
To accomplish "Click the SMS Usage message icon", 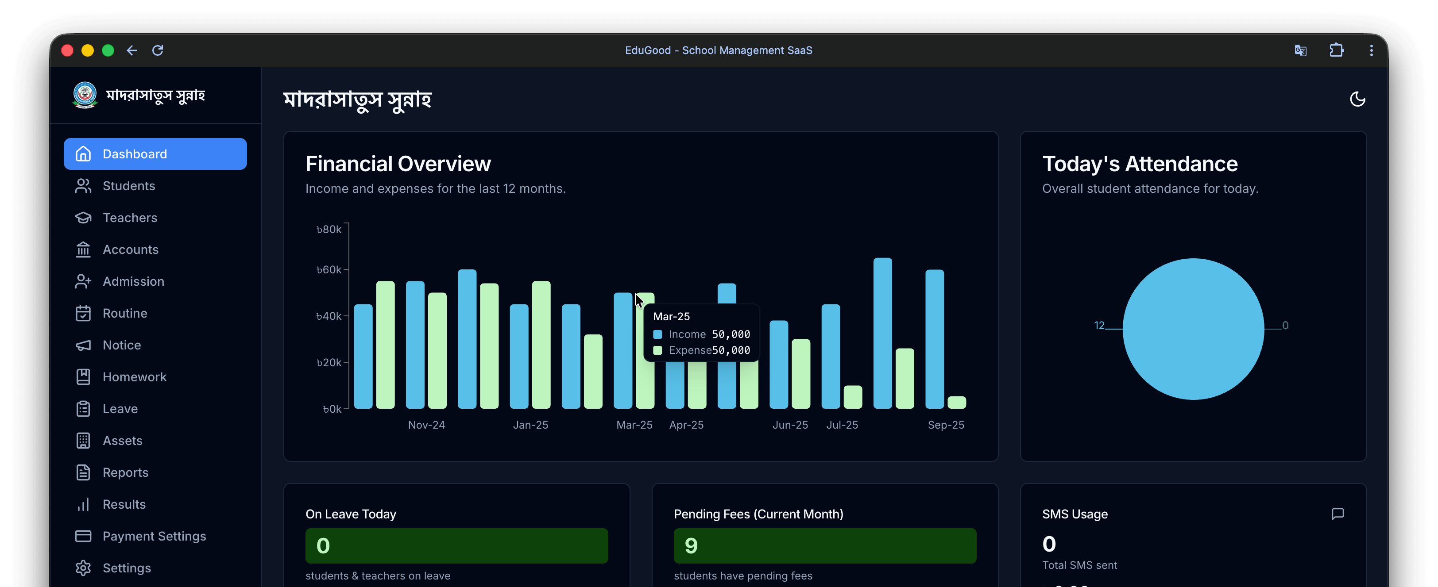I will tap(1337, 513).
